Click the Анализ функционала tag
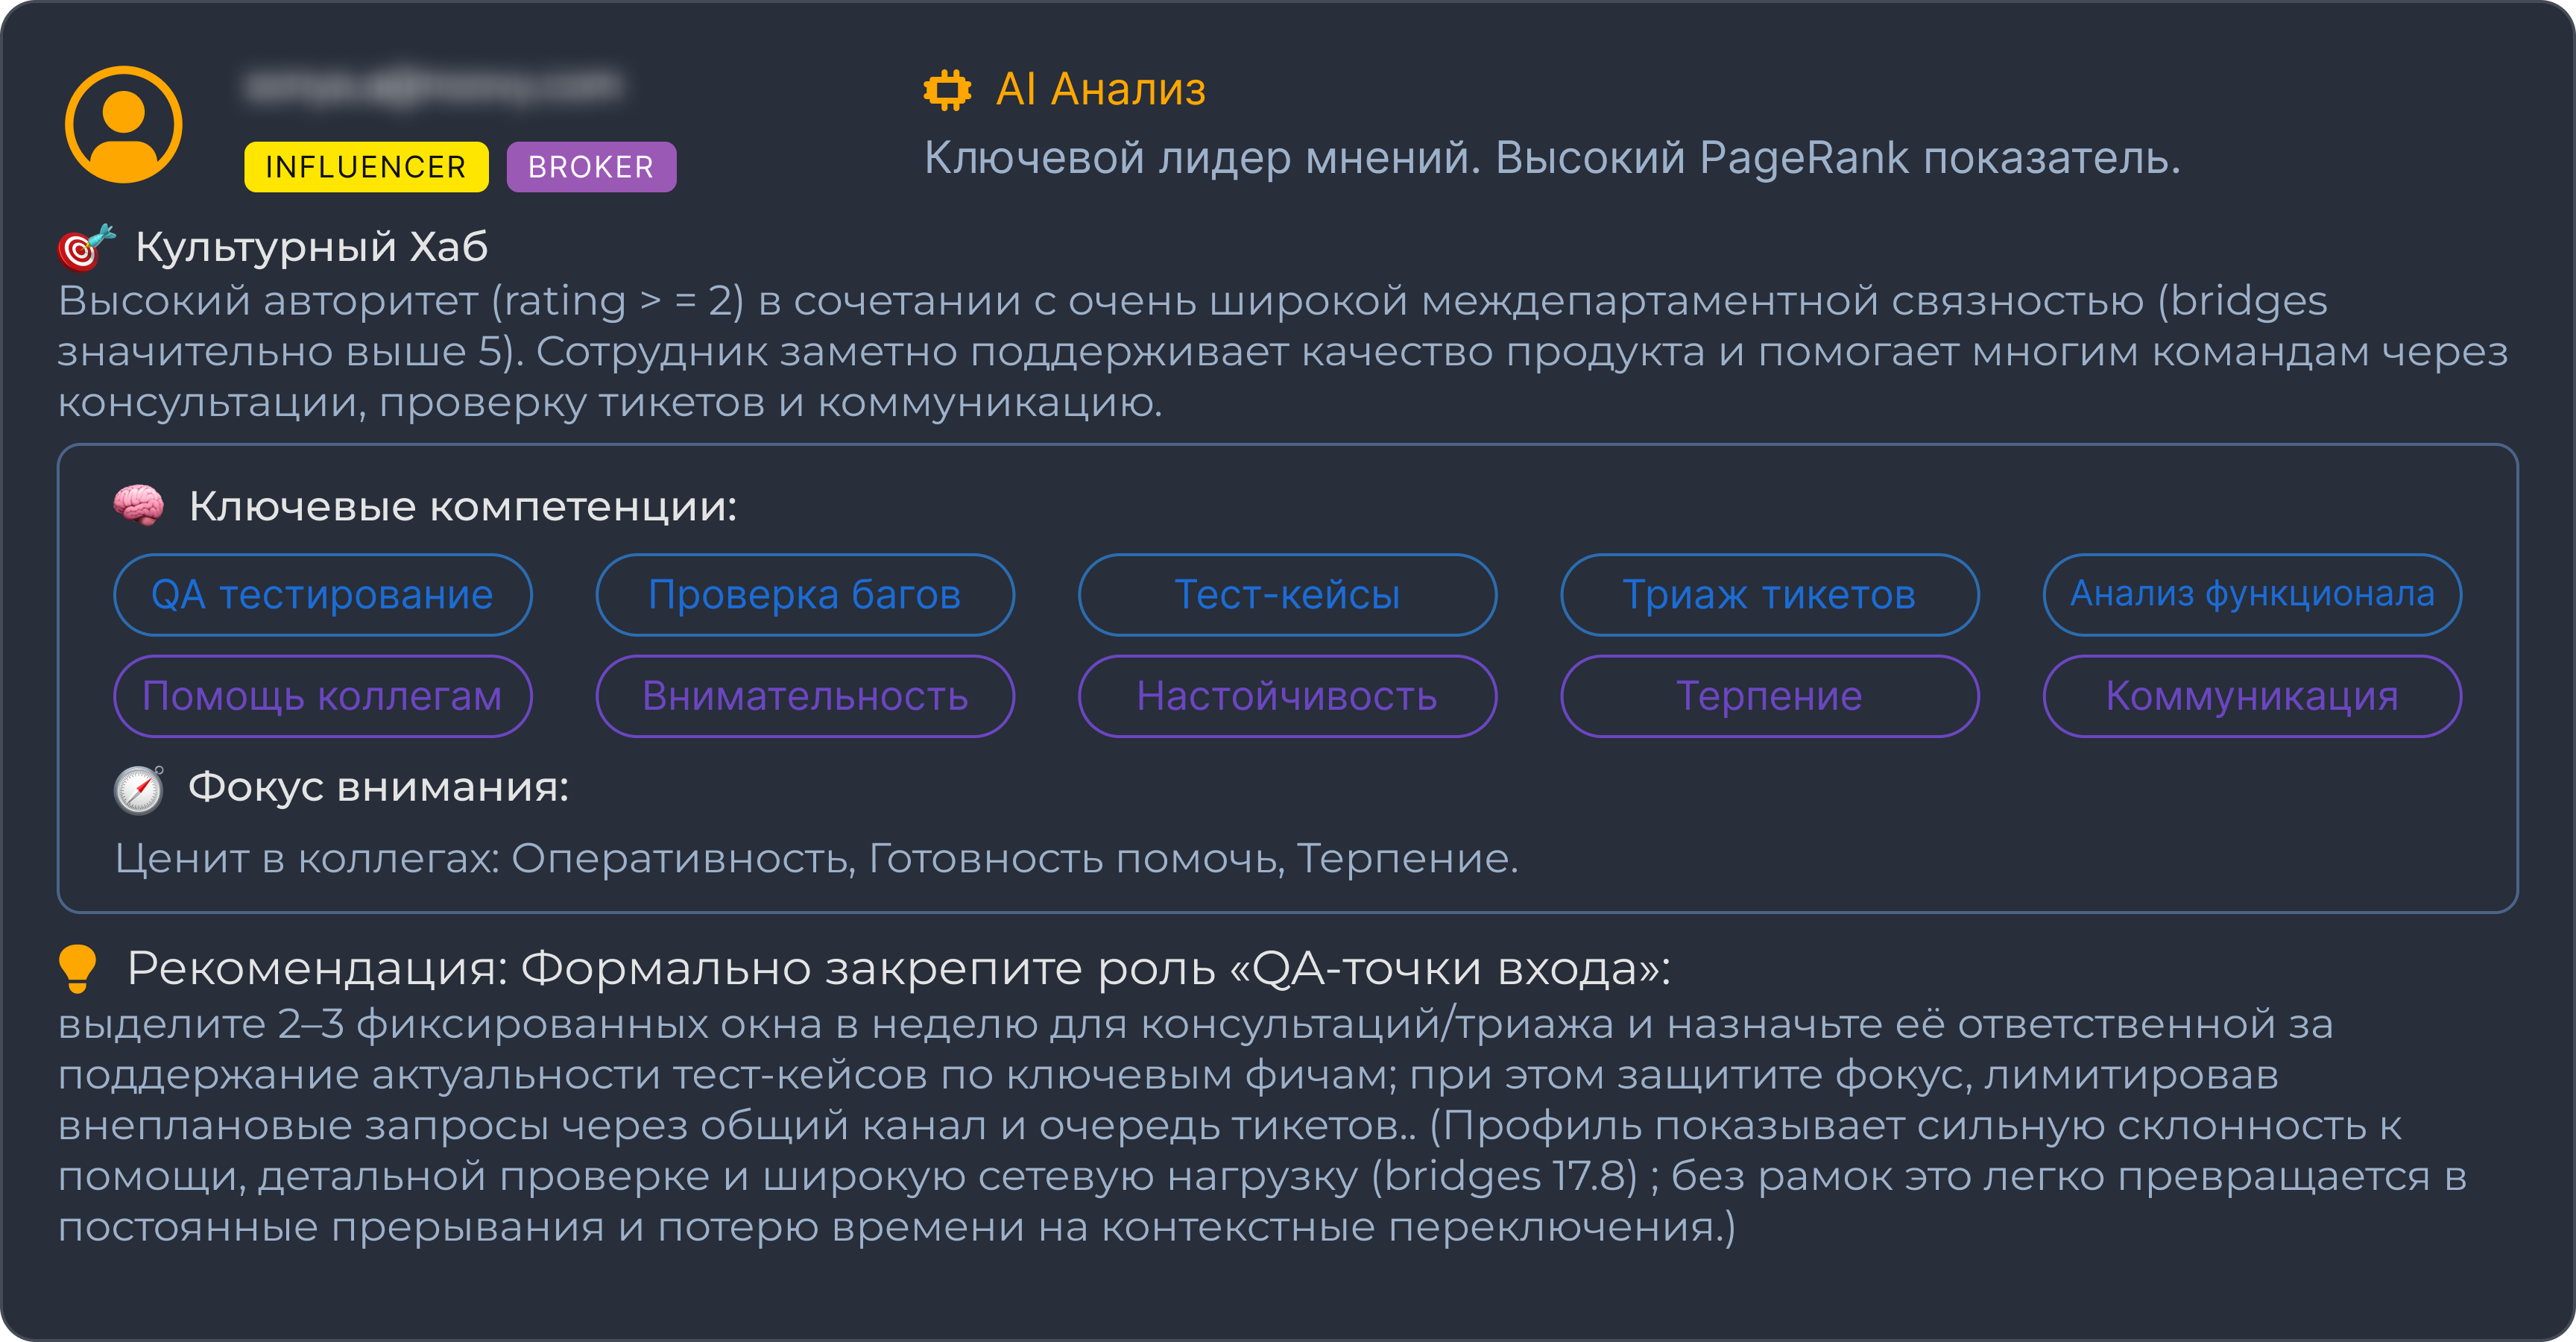 point(2252,595)
